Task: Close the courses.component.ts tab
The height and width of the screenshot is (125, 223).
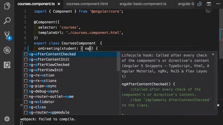Action: [x=59, y=4]
